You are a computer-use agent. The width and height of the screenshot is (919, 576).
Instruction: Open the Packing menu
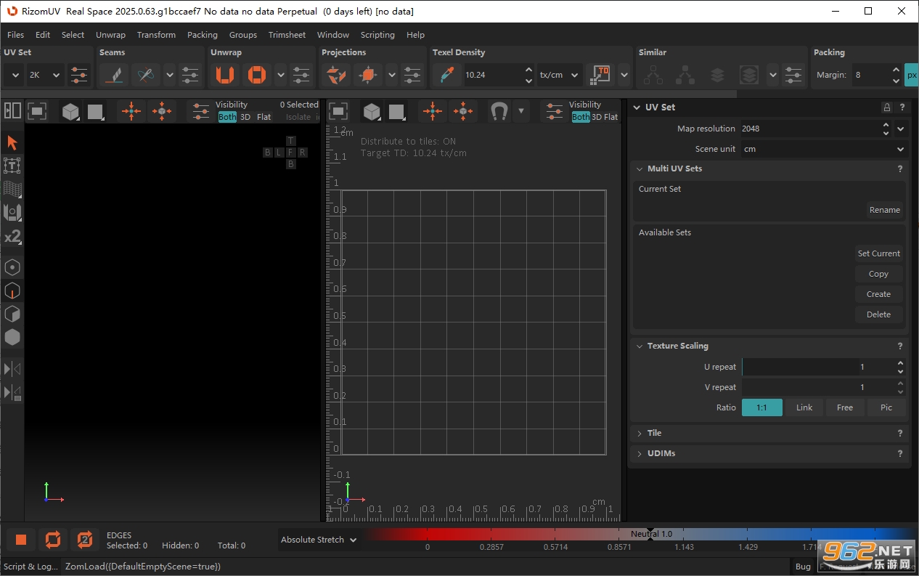coord(202,35)
